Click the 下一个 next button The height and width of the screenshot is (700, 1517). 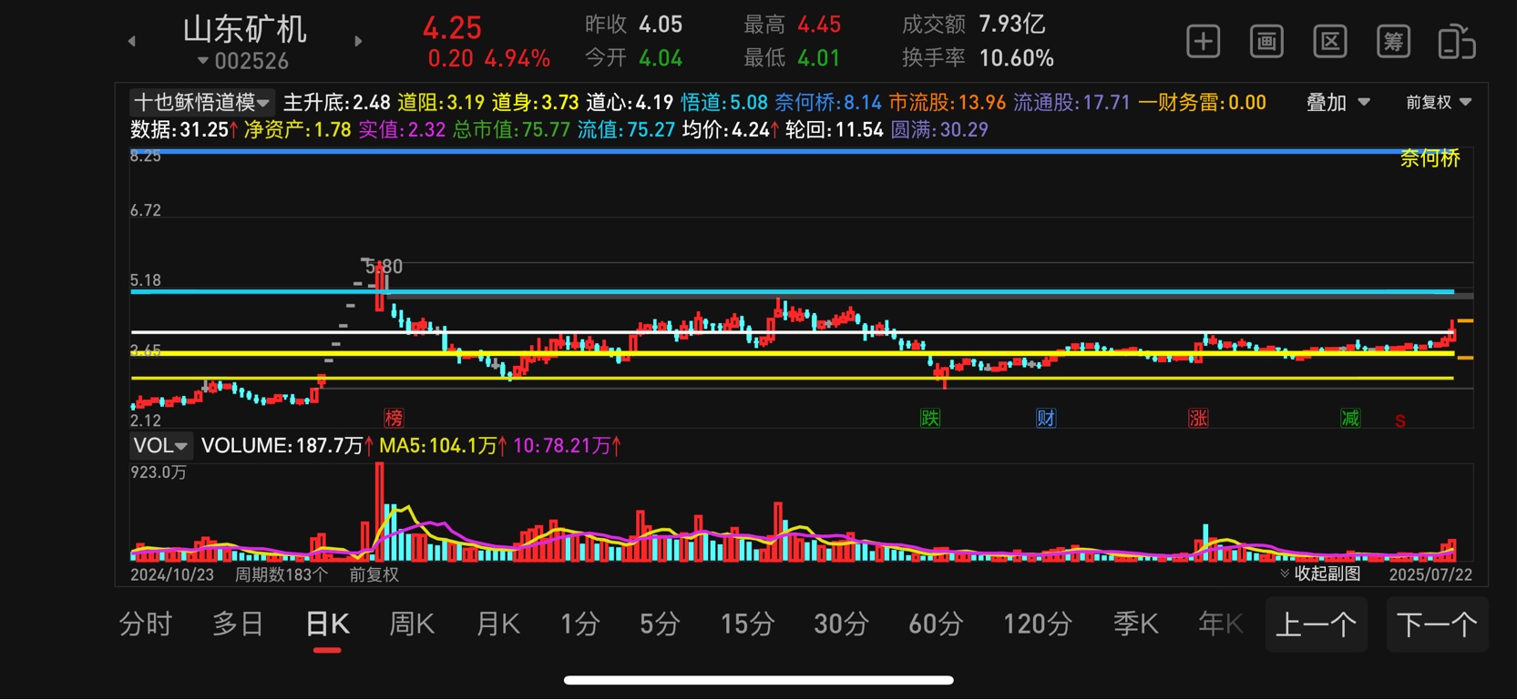pos(1437,624)
